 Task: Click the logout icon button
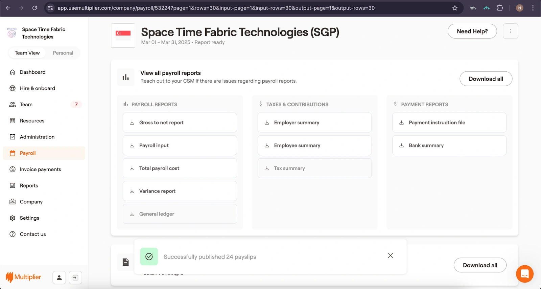(75, 277)
